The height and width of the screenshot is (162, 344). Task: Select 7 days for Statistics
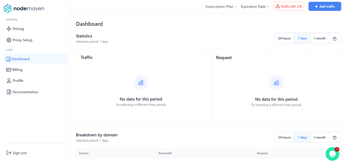pos(302,38)
